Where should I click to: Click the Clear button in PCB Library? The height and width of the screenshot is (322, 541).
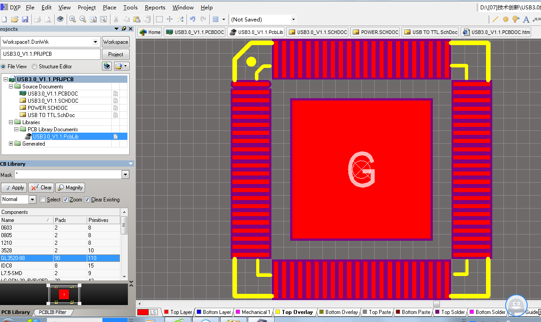(41, 188)
